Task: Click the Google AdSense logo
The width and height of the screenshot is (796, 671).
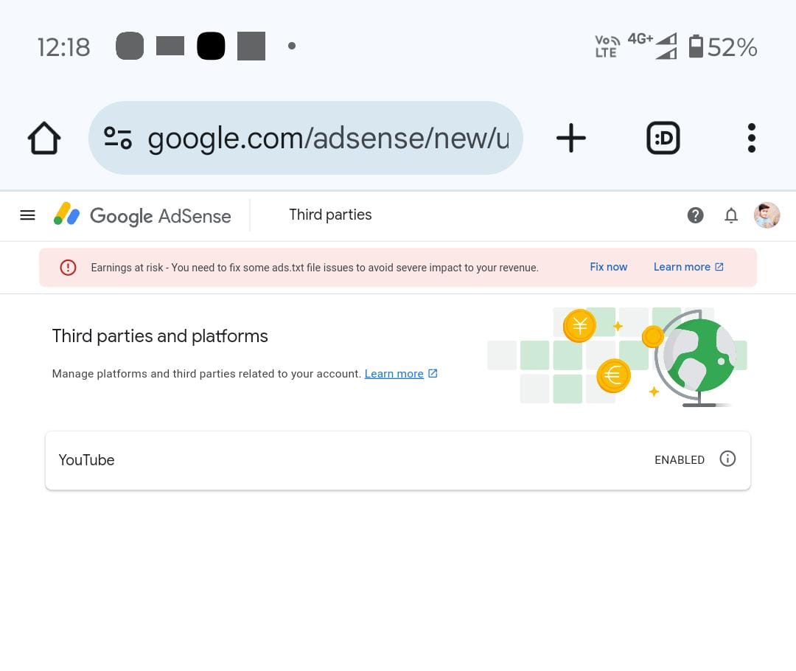Action: pos(142,215)
